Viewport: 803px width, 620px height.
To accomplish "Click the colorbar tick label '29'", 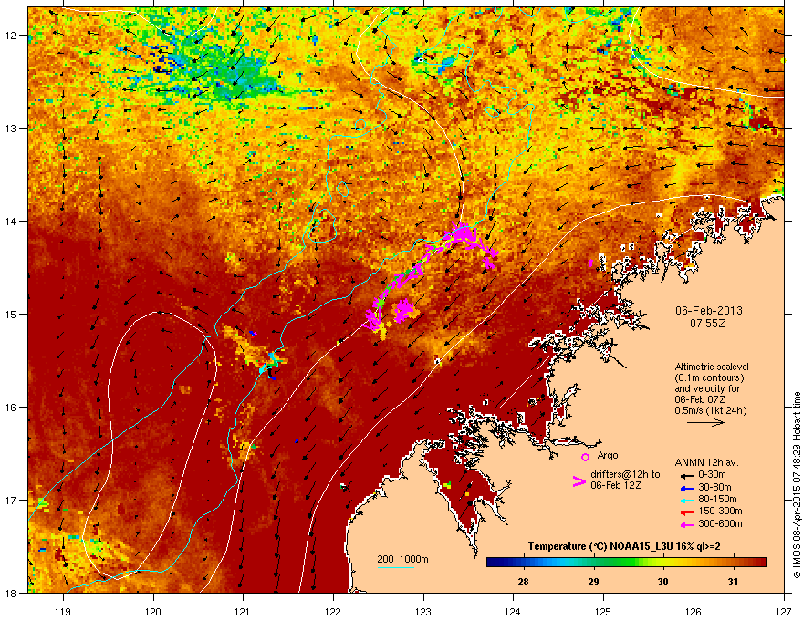I will point(593,582).
